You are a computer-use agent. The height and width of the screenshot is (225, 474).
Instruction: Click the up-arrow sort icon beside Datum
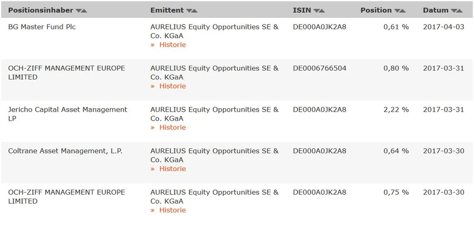point(459,10)
